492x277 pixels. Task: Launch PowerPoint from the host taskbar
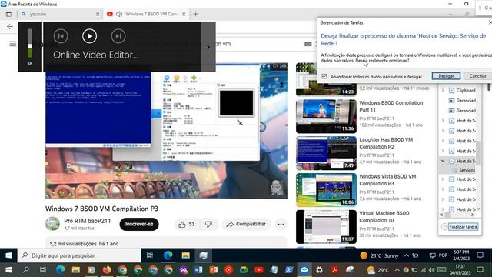click(214, 270)
